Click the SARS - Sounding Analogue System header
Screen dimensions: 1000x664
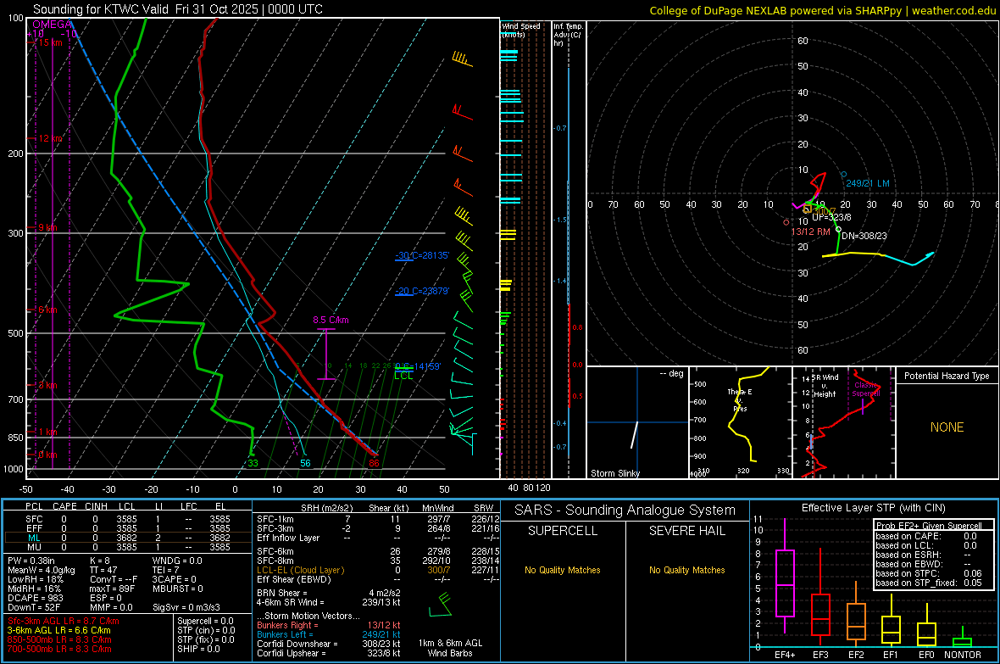tap(625, 511)
